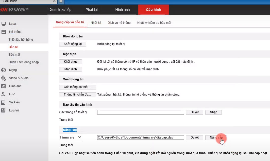The width and height of the screenshot is (270, 161).
Task: Click the Khởi động lại reboot button
Action: coord(73,44)
